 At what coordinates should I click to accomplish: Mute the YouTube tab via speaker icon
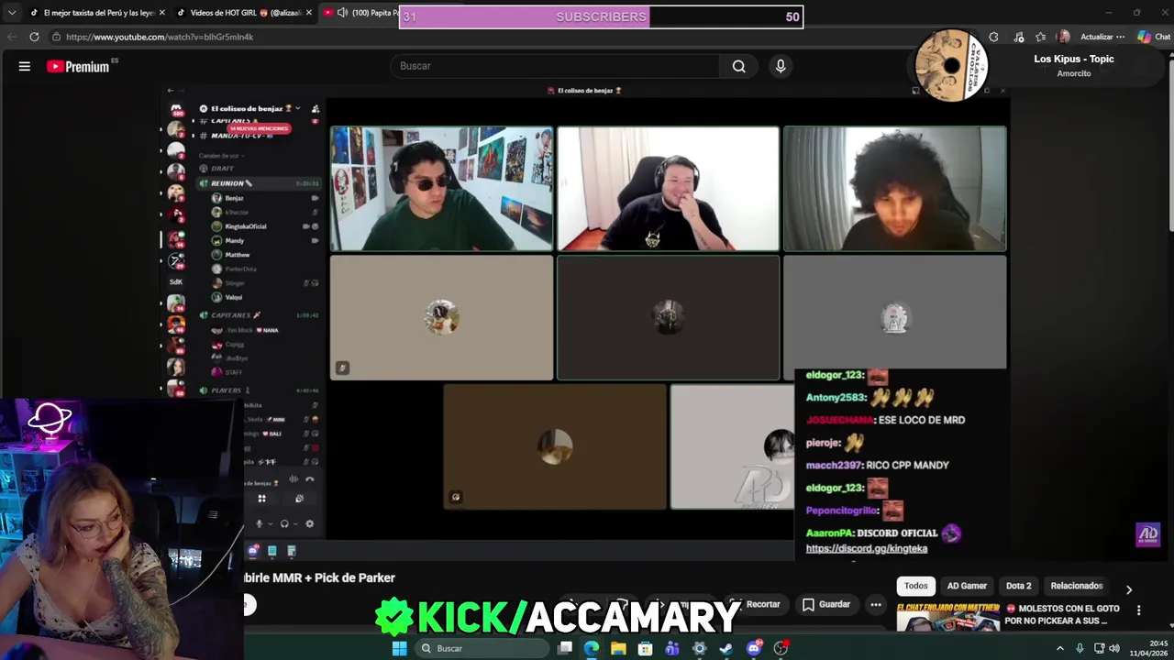[342, 13]
